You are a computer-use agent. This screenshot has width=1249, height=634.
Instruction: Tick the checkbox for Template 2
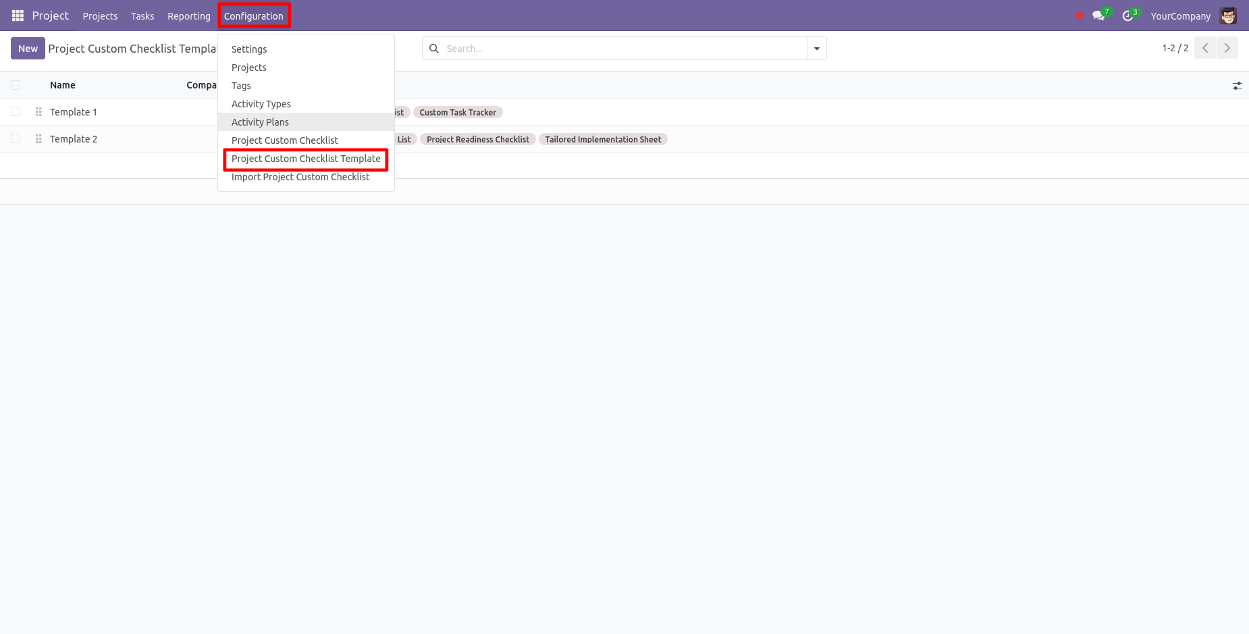tap(16, 138)
